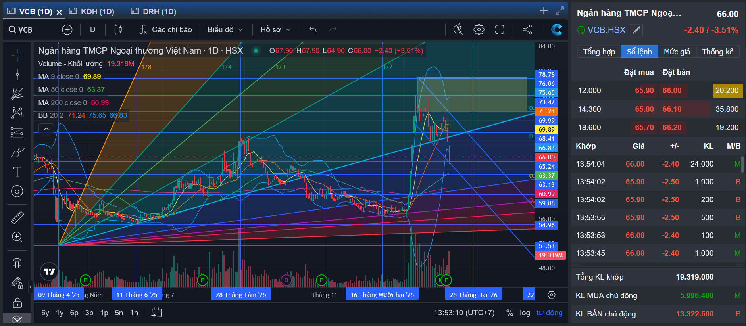This screenshot has height=326, width=746.
Task: Set the chart range to 6p
Action: tap(74, 313)
